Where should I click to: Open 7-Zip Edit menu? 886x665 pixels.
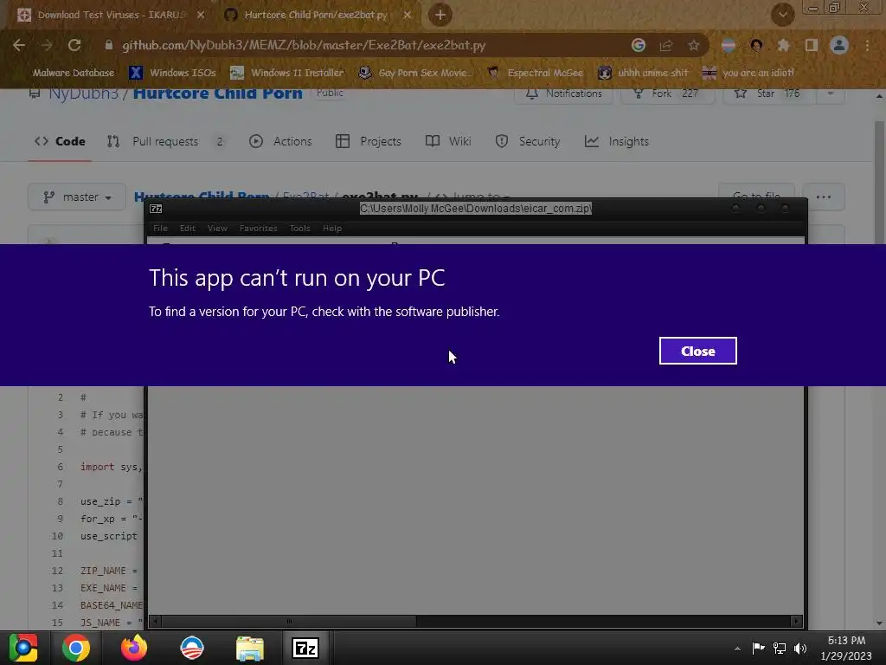point(188,229)
